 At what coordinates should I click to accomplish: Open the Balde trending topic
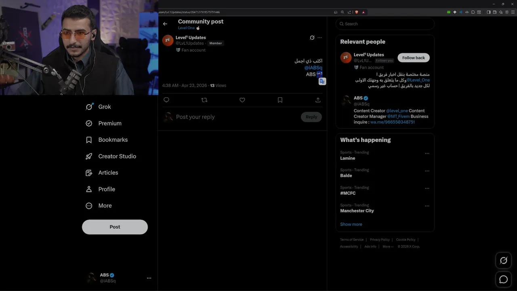[x=346, y=176]
